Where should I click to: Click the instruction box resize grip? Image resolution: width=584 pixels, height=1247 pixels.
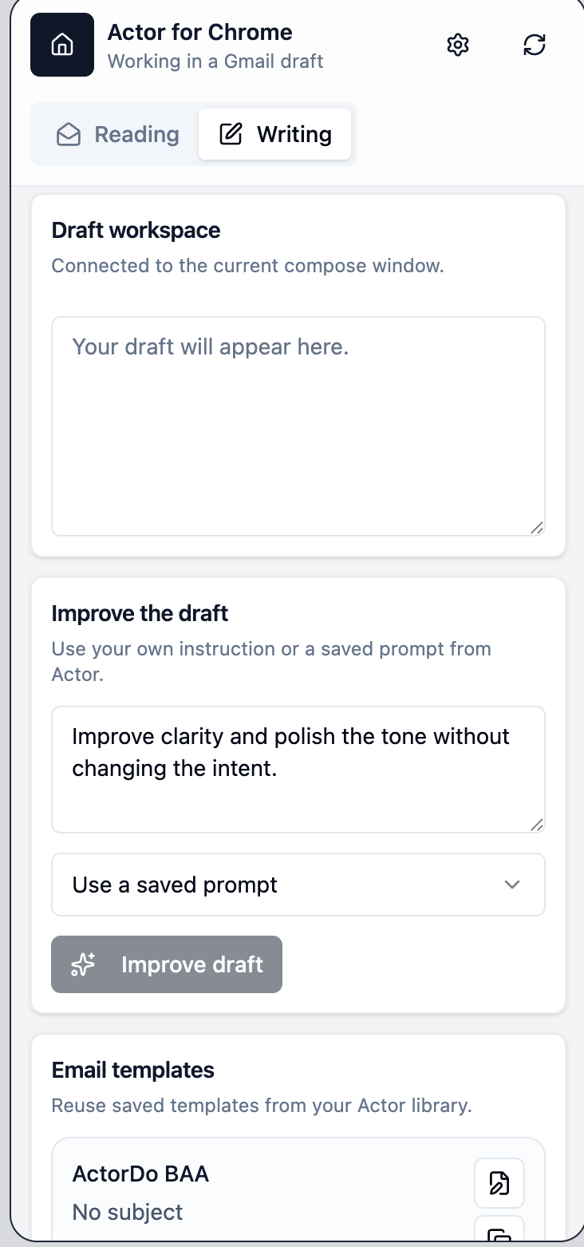pos(537,825)
